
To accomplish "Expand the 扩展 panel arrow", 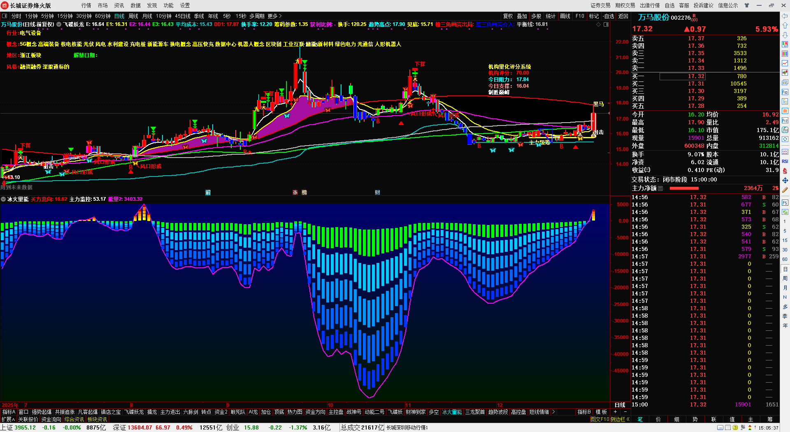I will (x=8, y=419).
